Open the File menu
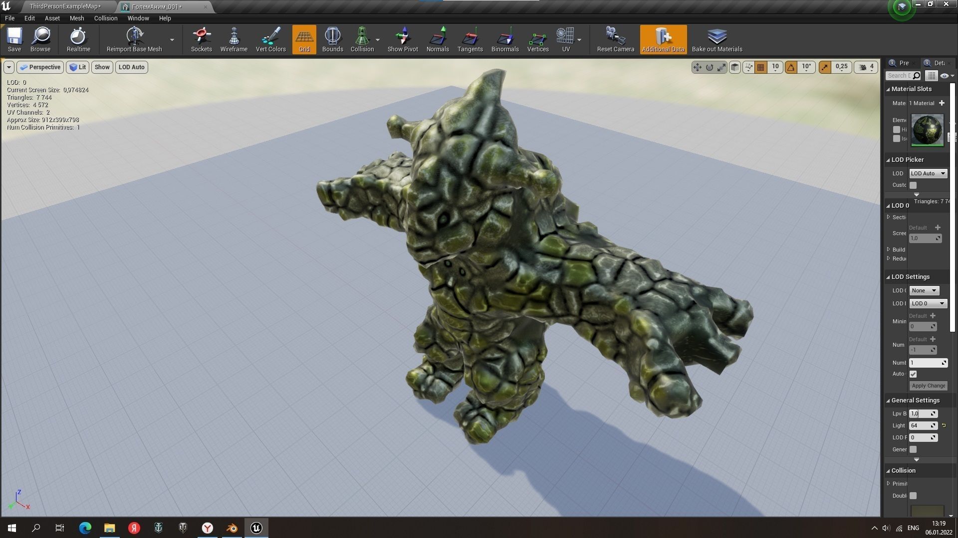This screenshot has width=958, height=538. pos(9,18)
